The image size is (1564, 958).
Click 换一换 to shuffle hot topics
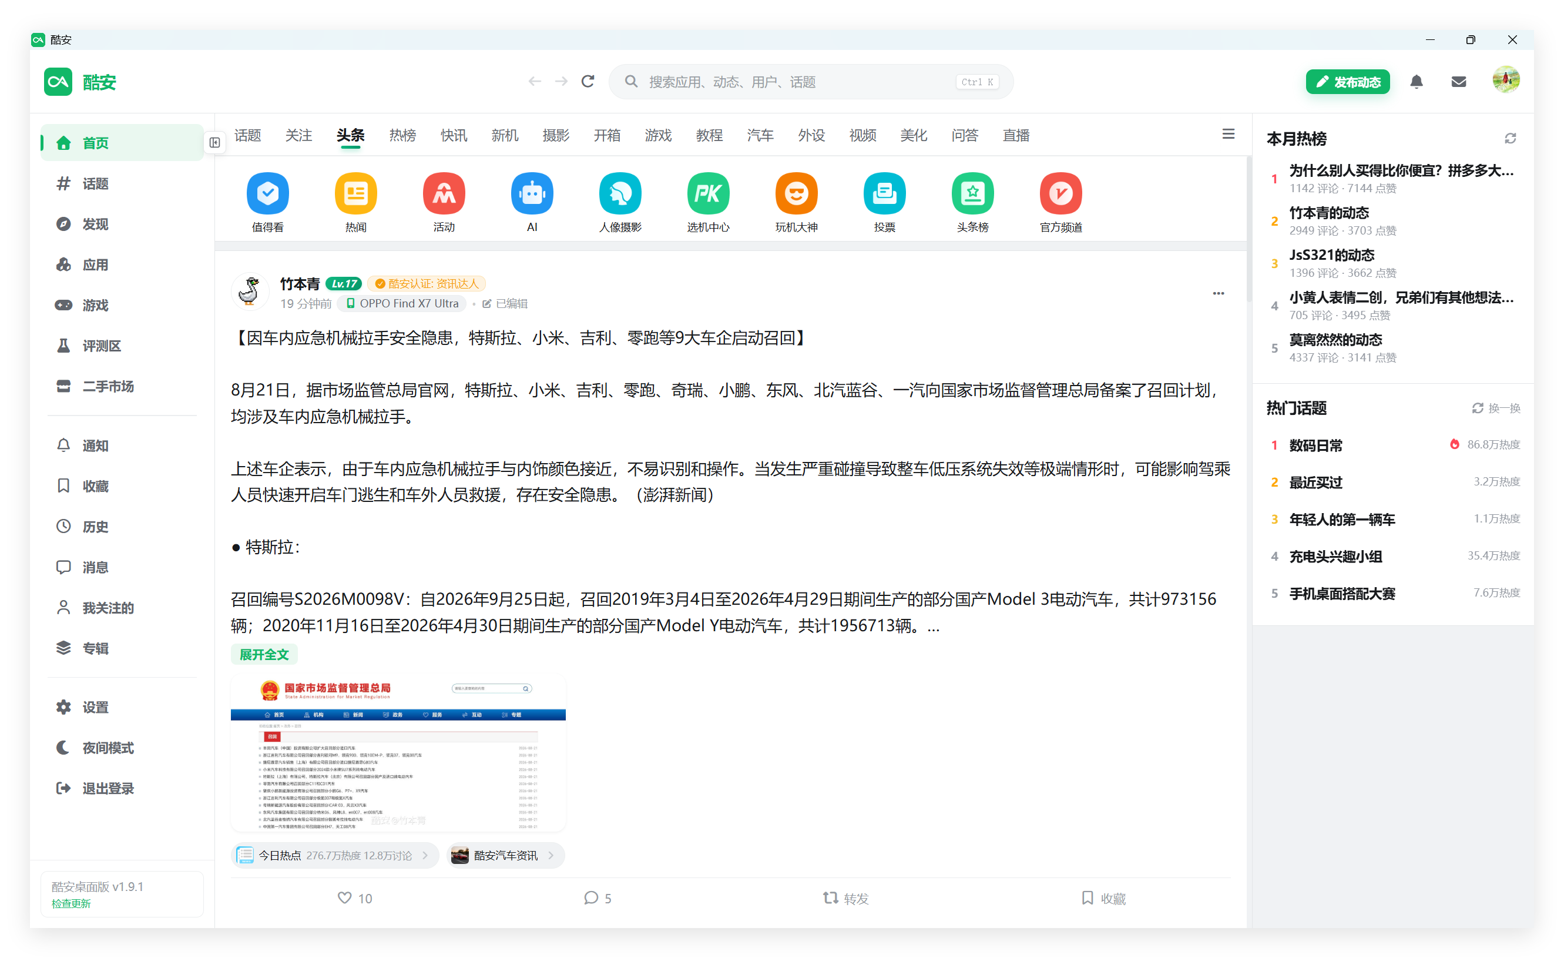(x=1496, y=407)
